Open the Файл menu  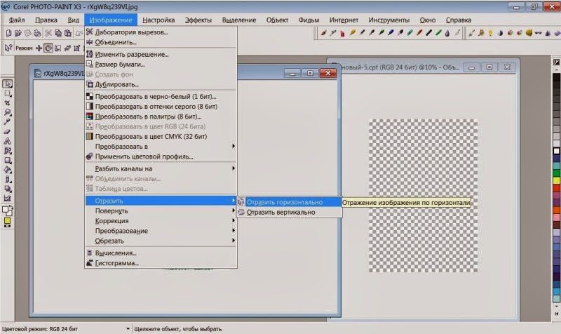17,20
